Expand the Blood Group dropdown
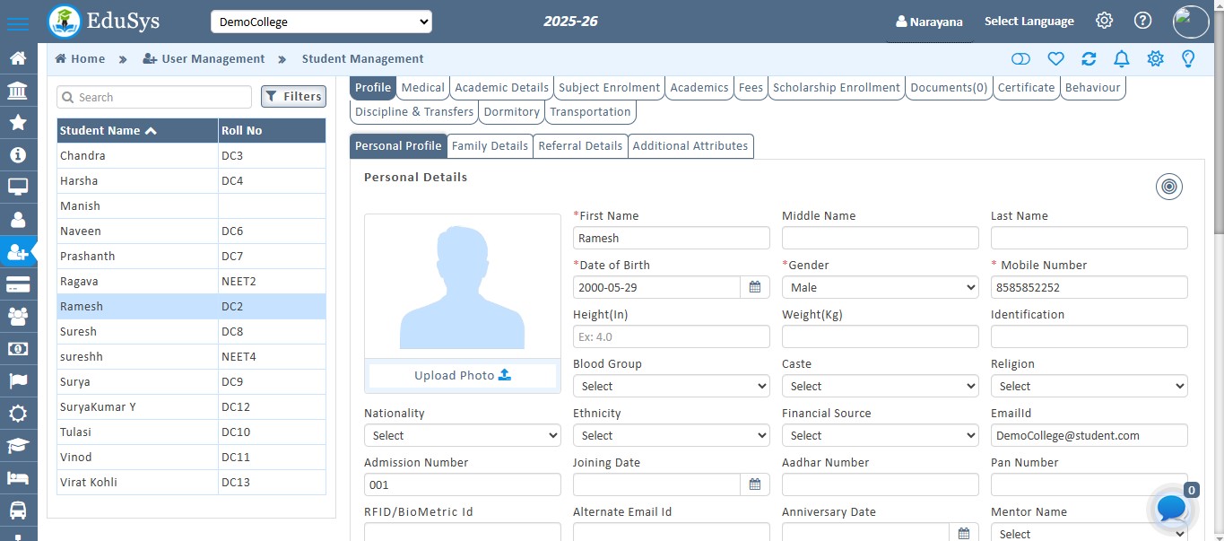 click(x=671, y=386)
